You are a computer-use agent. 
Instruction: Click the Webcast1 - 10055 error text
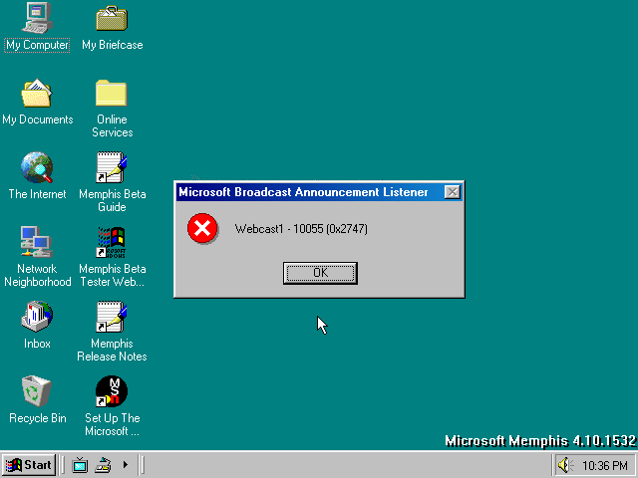(x=301, y=229)
